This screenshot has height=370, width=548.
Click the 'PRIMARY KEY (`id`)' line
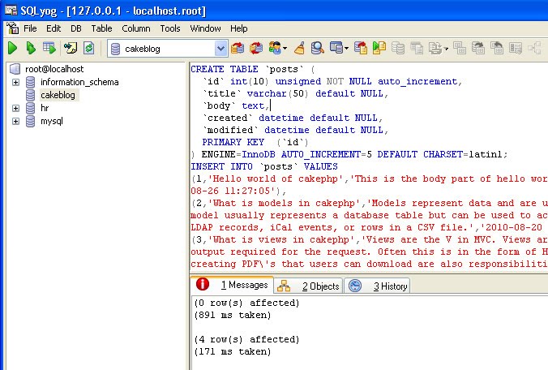(255, 142)
